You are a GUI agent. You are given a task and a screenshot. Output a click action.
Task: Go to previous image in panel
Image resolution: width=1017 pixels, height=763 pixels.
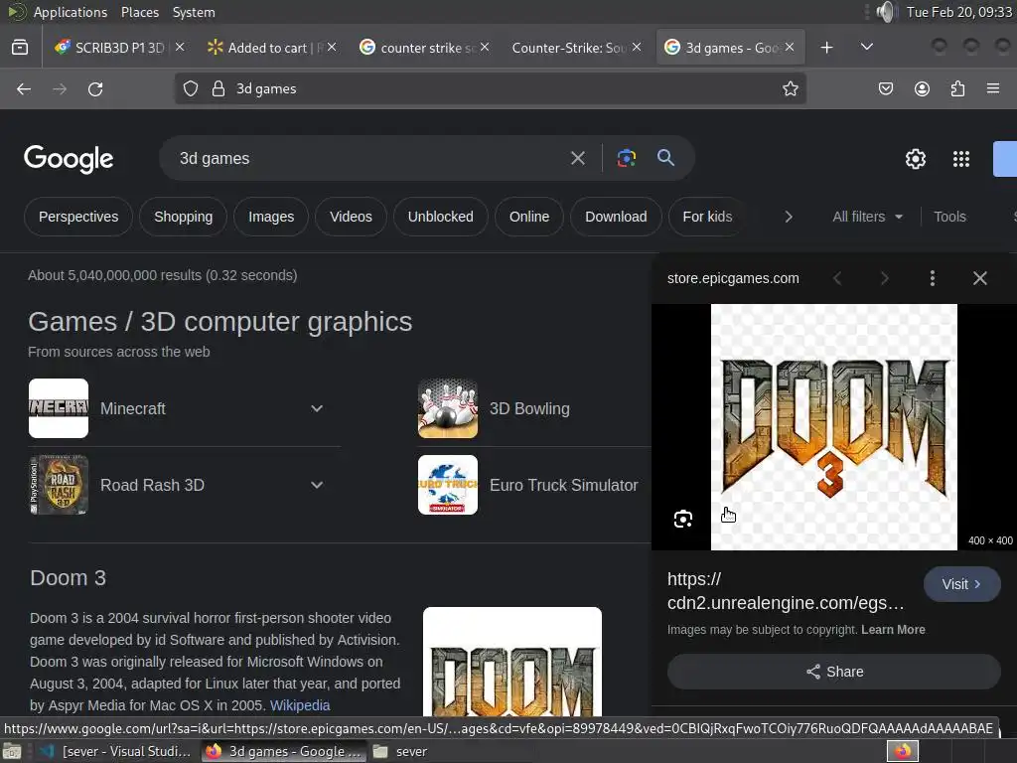(837, 278)
